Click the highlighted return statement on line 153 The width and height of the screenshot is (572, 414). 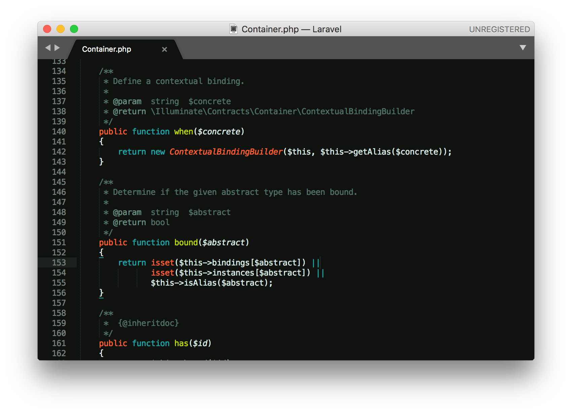tap(132, 262)
